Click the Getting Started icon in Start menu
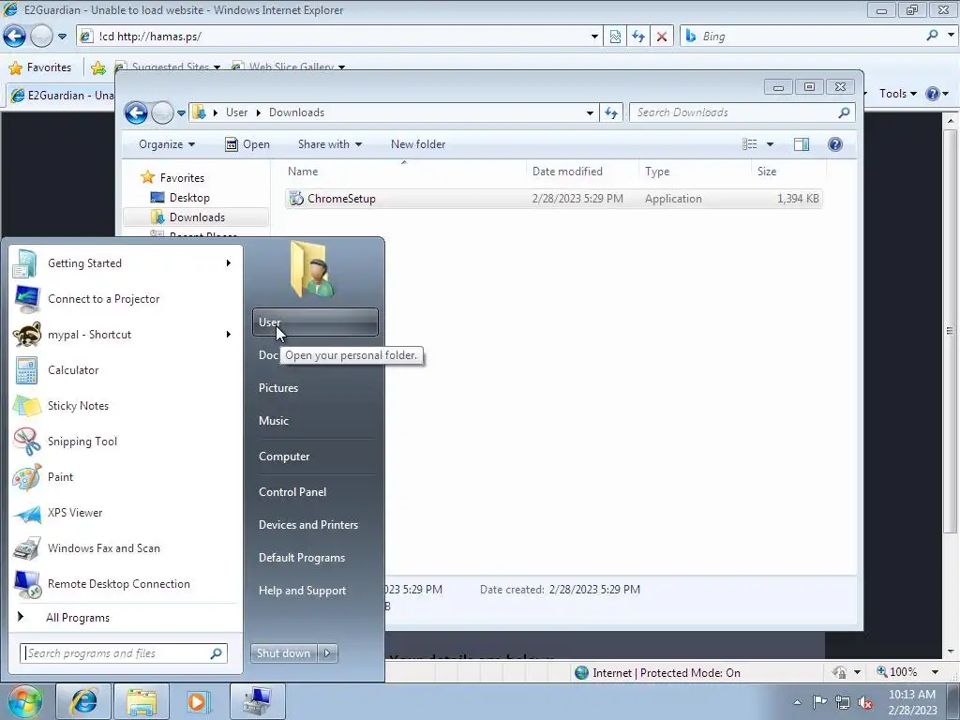This screenshot has width=960, height=720. coord(25,263)
